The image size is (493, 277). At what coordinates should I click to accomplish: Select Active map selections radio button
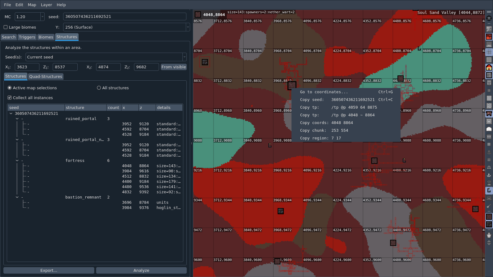(x=10, y=88)
